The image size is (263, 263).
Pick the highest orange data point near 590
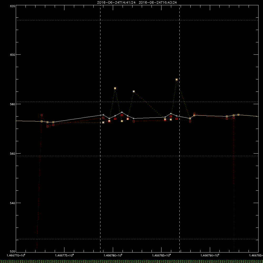tap(177, 79)
